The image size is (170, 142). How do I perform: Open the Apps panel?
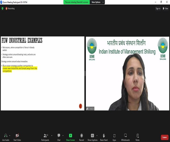pos(114,137)
